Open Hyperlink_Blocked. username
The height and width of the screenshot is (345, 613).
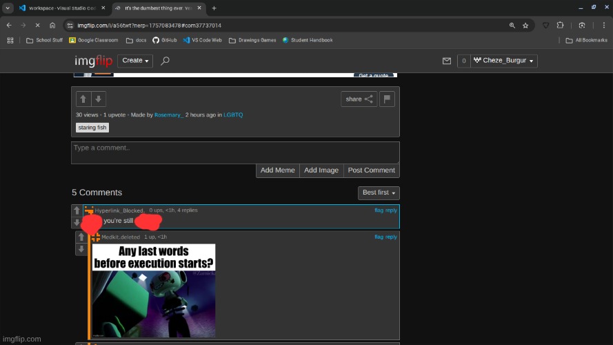tap(119, 210)
